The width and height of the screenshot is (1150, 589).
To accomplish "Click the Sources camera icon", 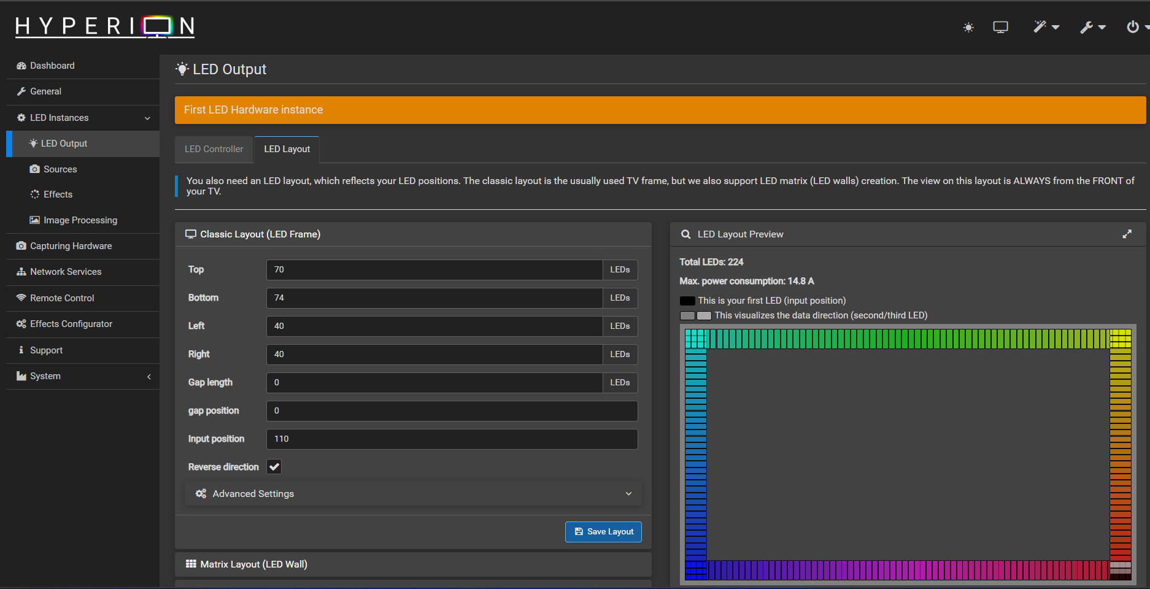I will pos(35,169).
